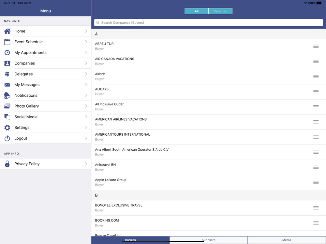Switch to the Media tab

coord(287,240)
